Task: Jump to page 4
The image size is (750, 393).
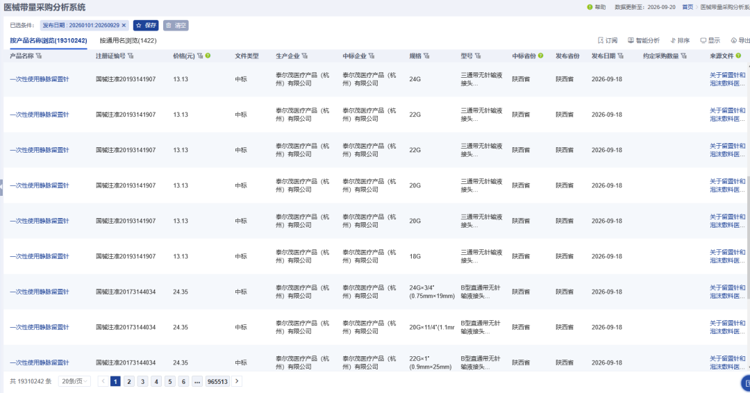Action: pos(156,381)
